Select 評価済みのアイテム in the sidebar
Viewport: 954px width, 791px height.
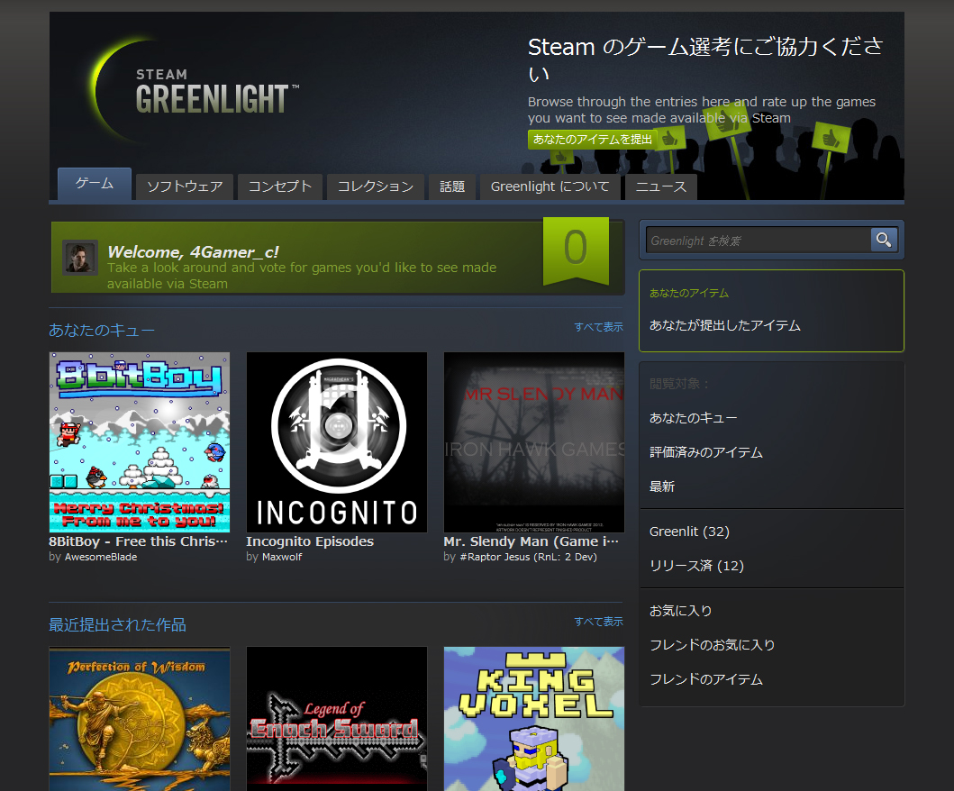[705, 452]
